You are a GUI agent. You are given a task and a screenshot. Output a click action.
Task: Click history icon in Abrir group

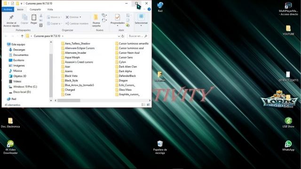(x=128, y=25)
